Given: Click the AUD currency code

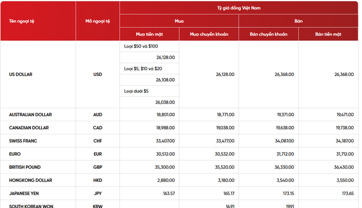Looking at the screenshot, I should tap(98, 114).
